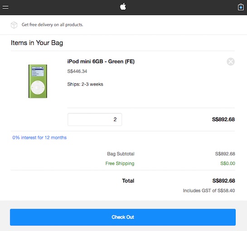Image resolution: width=247 pixels, height=231 pixels.
Task: Click Get free delivery on all products
Action: 52,25
